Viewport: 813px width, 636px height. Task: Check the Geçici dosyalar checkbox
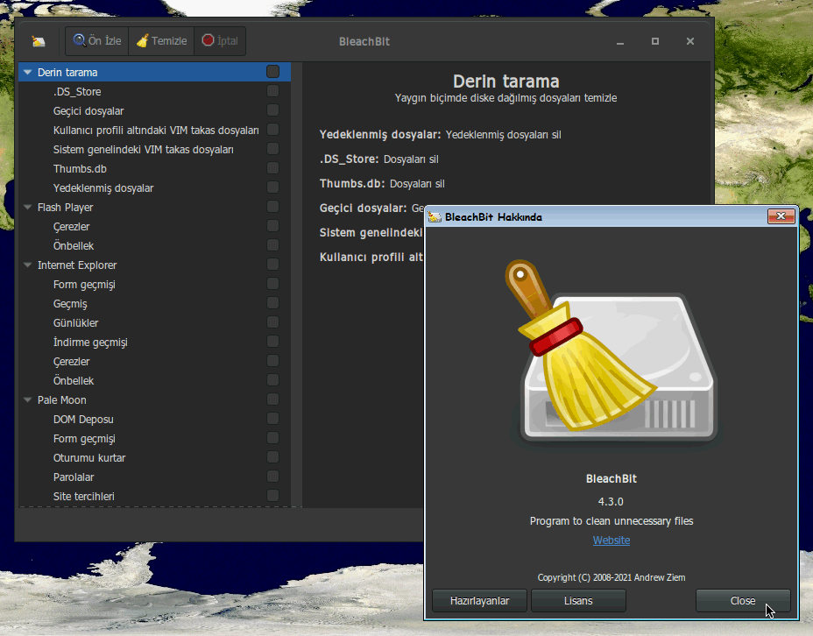[272, 110]
